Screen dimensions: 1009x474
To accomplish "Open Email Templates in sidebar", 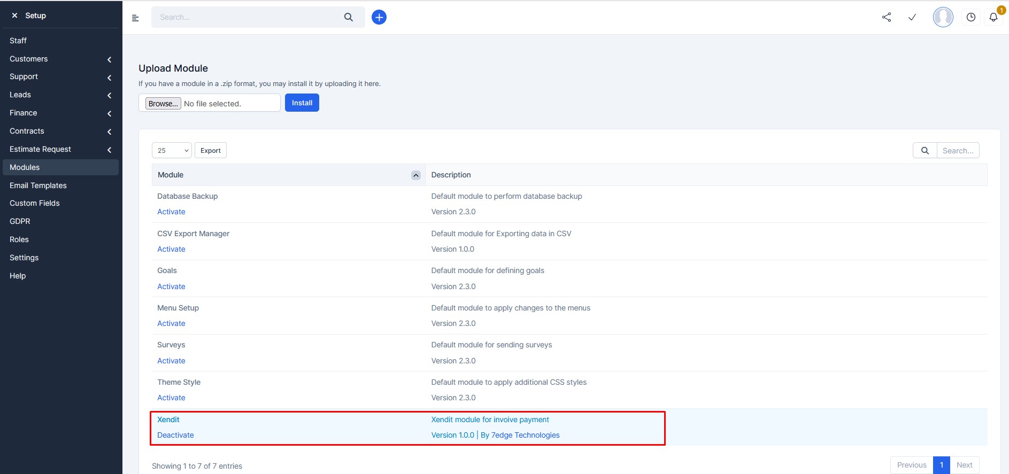I will [x=38, y=185].
